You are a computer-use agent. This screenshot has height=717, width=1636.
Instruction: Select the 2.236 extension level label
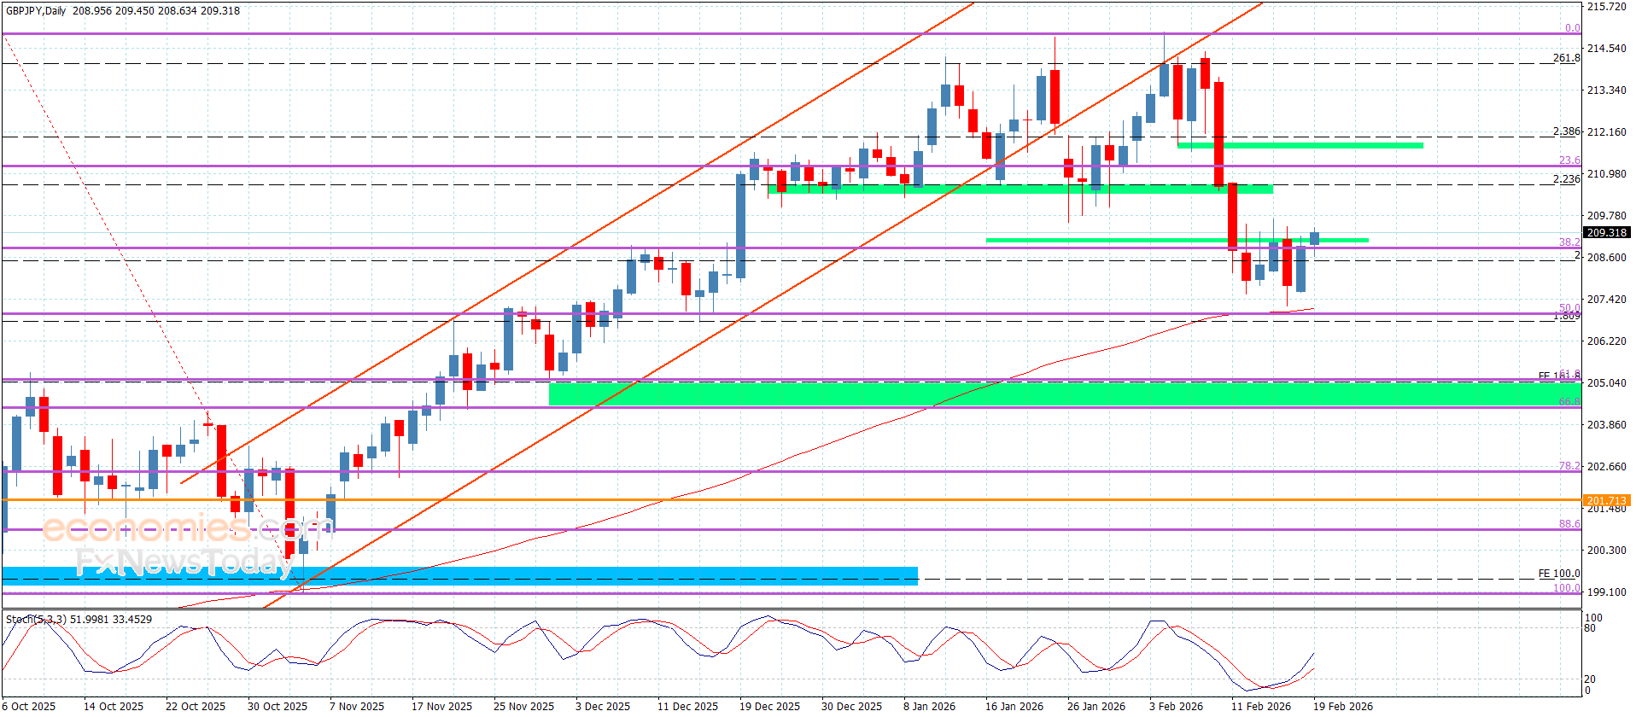(1566, 179)
